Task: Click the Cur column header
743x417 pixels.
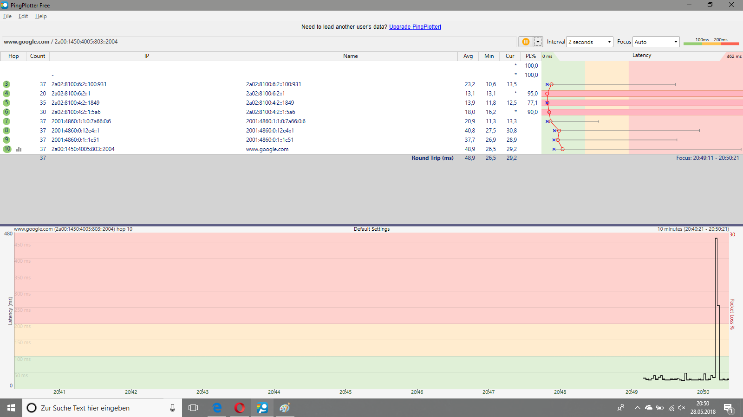Action: click(510, 56)
